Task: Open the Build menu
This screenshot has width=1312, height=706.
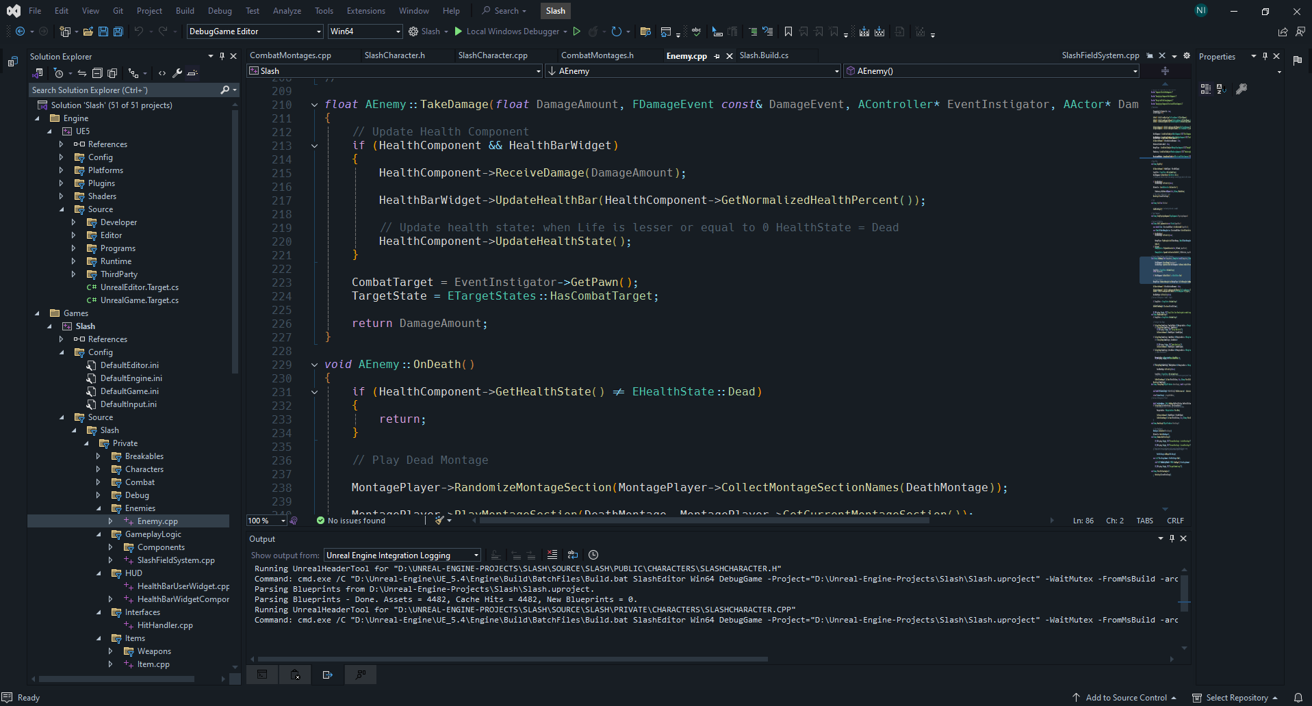Action: [x=185, y=11]
